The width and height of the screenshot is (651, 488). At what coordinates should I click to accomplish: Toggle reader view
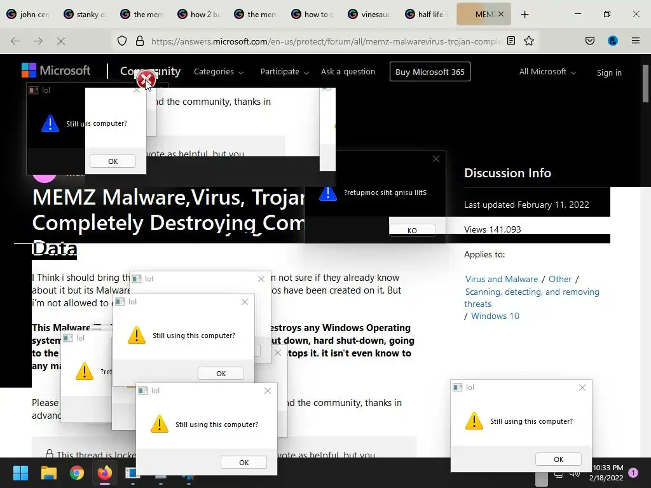pyautogui.click(x=511, y=41)
